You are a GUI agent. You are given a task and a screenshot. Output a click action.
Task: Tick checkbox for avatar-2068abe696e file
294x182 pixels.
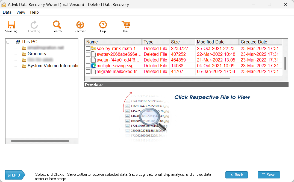point(88,54)
